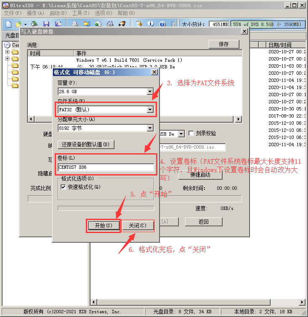Screen dimensions: 308x317
Task: Click the Save floppy disk toolbar icon
Action: pos(46,24)
